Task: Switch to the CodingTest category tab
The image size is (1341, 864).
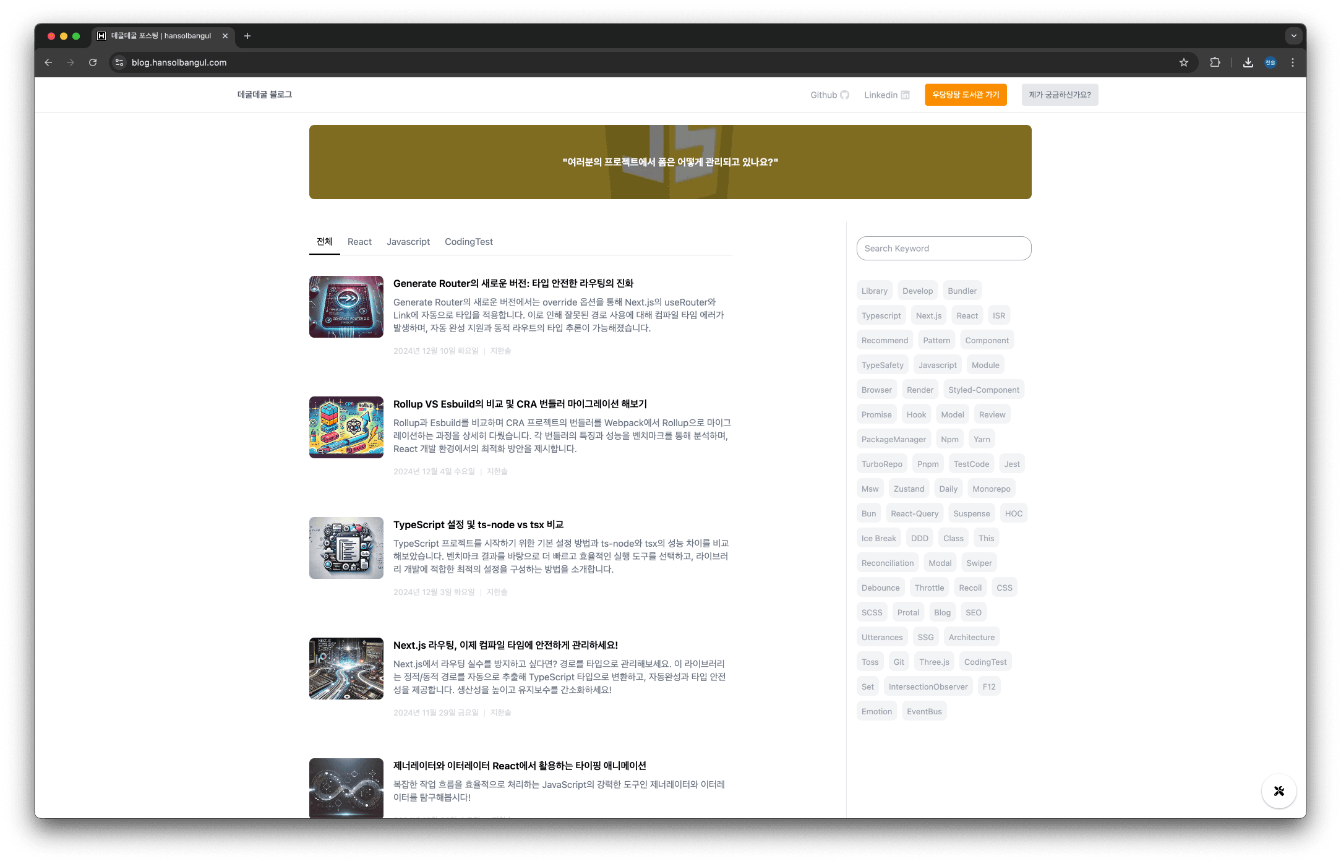Action: pos(469,242)
